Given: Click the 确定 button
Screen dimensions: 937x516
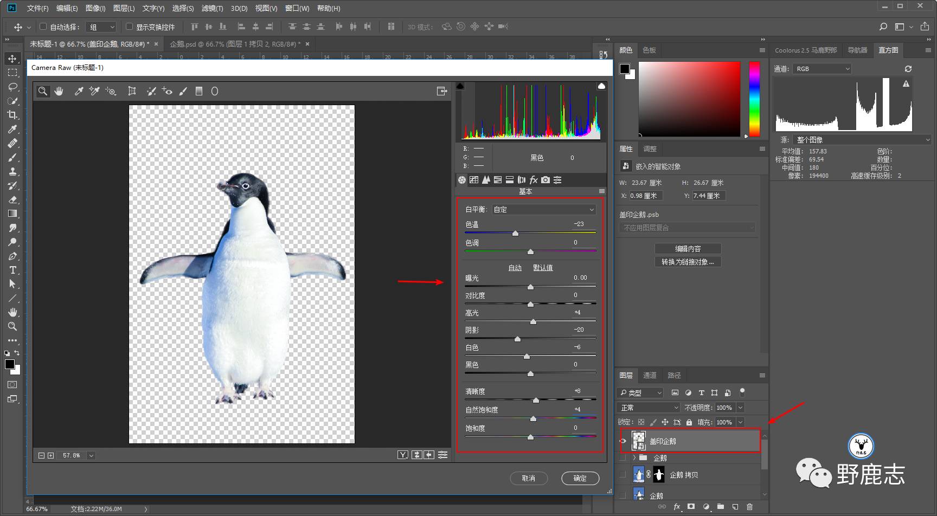Looking at the screenshot, I should click(580, 478).
